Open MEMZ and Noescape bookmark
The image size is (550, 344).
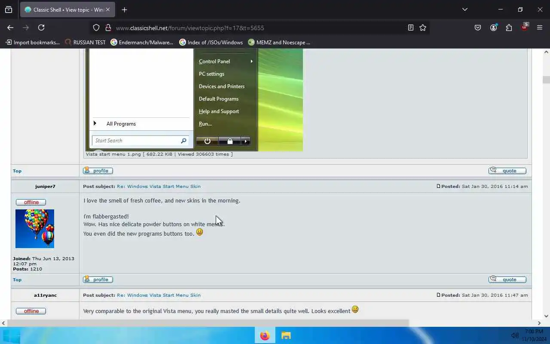point(279,42)
